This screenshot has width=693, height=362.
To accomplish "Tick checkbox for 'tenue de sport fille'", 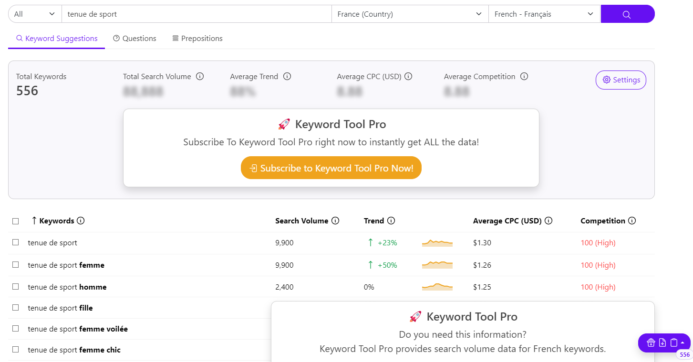I will (x=16, y=308).
